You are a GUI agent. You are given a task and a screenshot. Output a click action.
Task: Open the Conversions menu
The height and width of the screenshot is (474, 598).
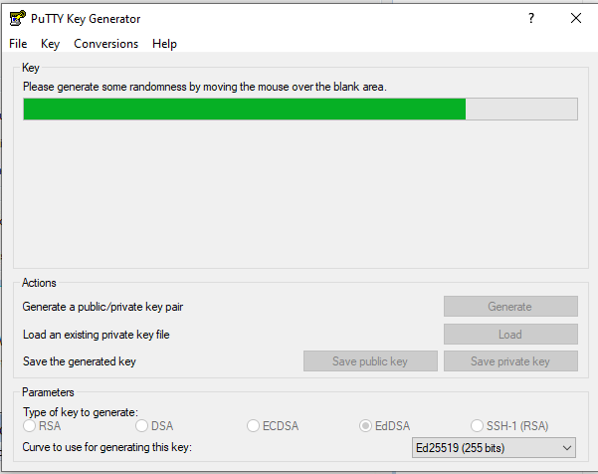[106, 44]
